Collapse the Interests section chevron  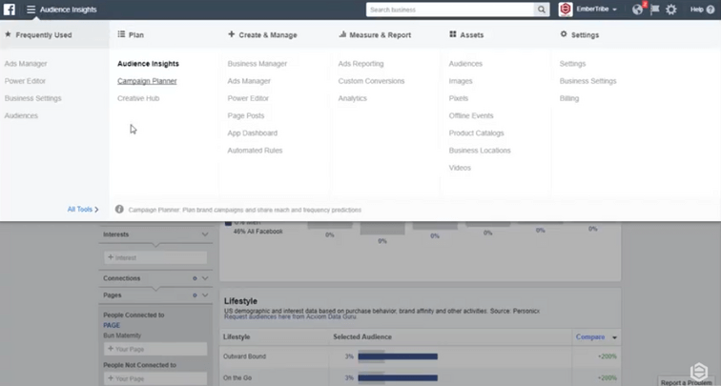205,234
